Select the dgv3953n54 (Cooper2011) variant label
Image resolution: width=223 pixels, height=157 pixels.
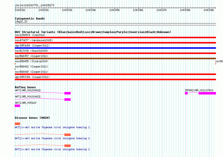32,45
